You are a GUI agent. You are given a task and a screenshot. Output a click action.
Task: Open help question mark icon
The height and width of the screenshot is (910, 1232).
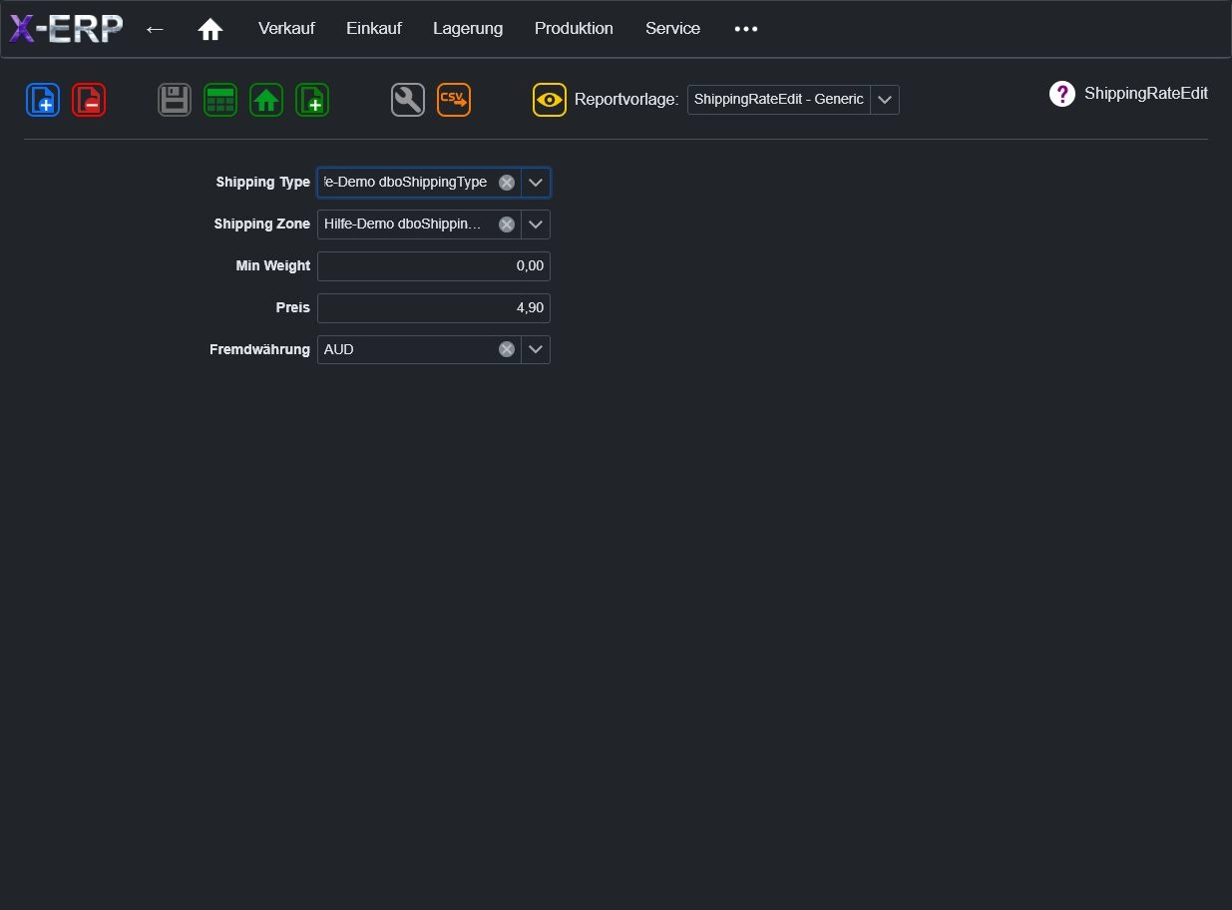(x=1062, y=94)
